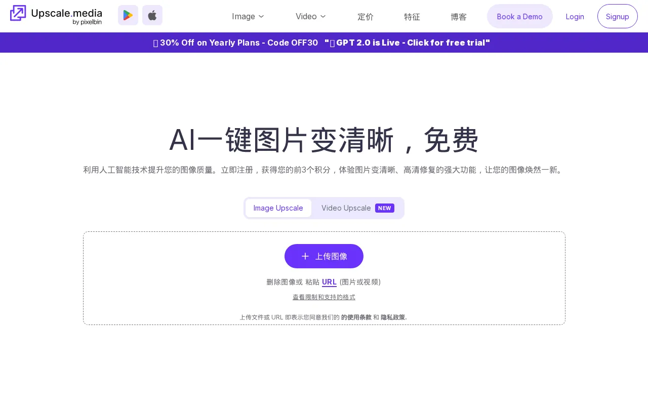
Task: Open the 特征 features page
Action: 412,17
